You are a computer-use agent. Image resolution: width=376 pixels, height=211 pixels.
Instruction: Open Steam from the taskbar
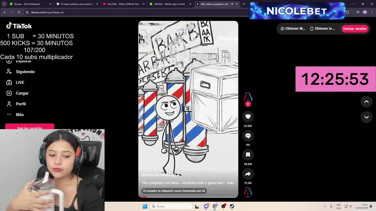(232, 206)
